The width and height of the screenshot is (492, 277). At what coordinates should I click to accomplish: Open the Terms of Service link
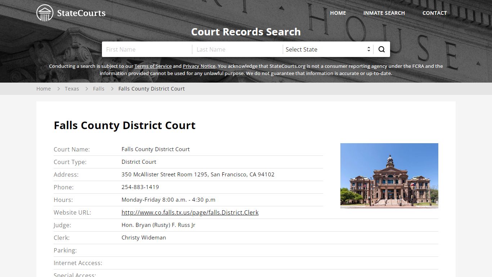[x=153, y=66]
